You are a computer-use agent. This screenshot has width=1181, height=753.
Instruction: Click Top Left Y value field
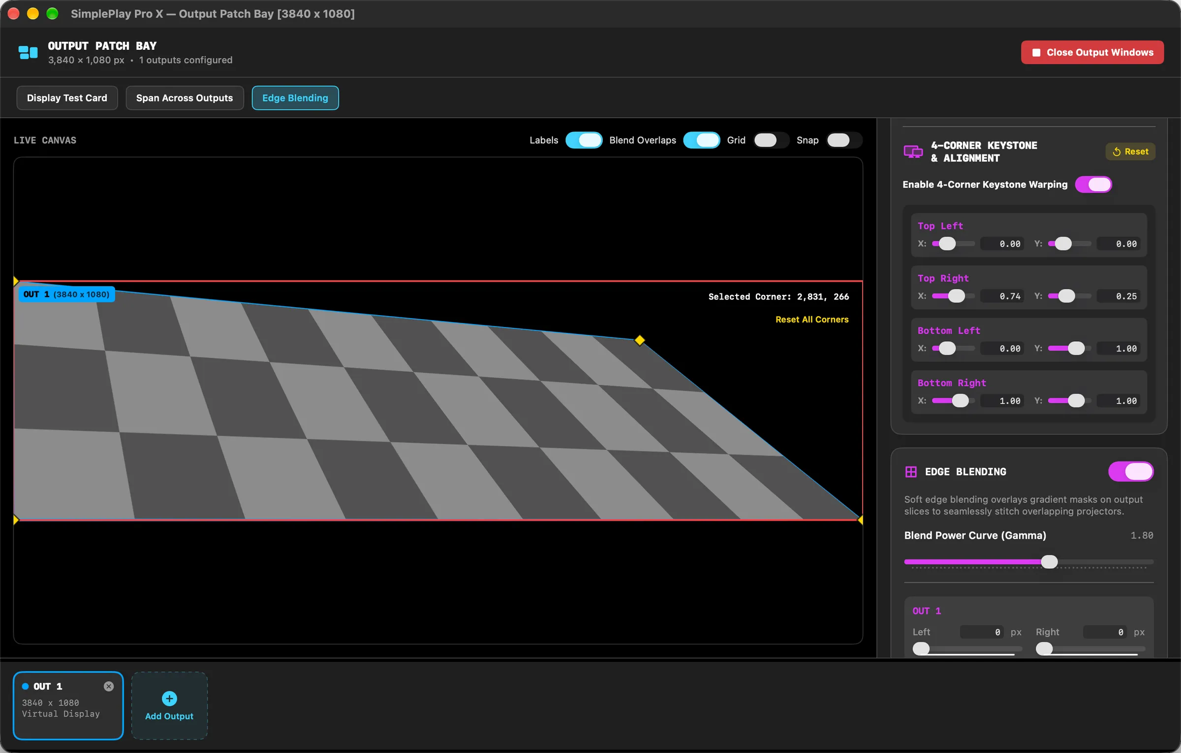(1119, 244)
